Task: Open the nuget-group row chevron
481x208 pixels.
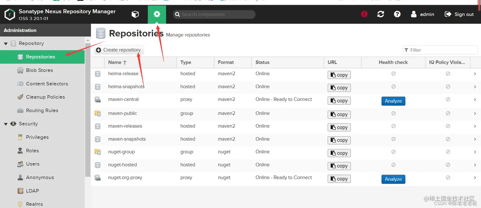Action: [475, 152]
